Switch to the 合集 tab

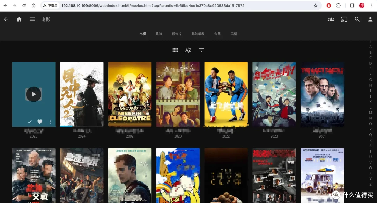(x=217, y=34)
